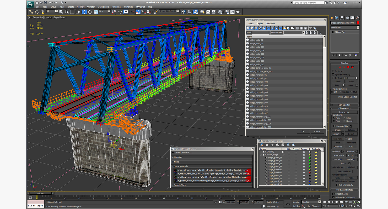Toggle Display Geometry filter in Select From Scene
This screenshot has width=388, height=209.
pos(249,28)
